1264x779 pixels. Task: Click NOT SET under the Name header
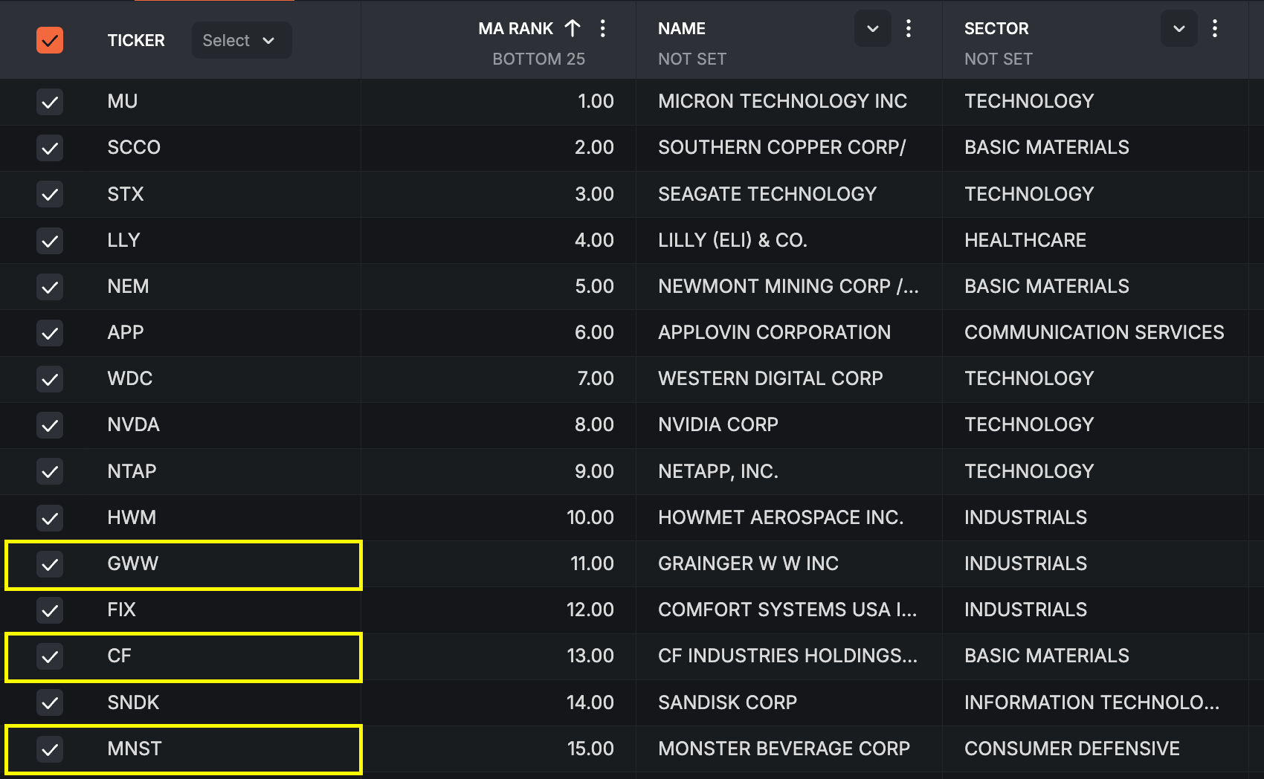pyautogui.click(x=692, y=59)
